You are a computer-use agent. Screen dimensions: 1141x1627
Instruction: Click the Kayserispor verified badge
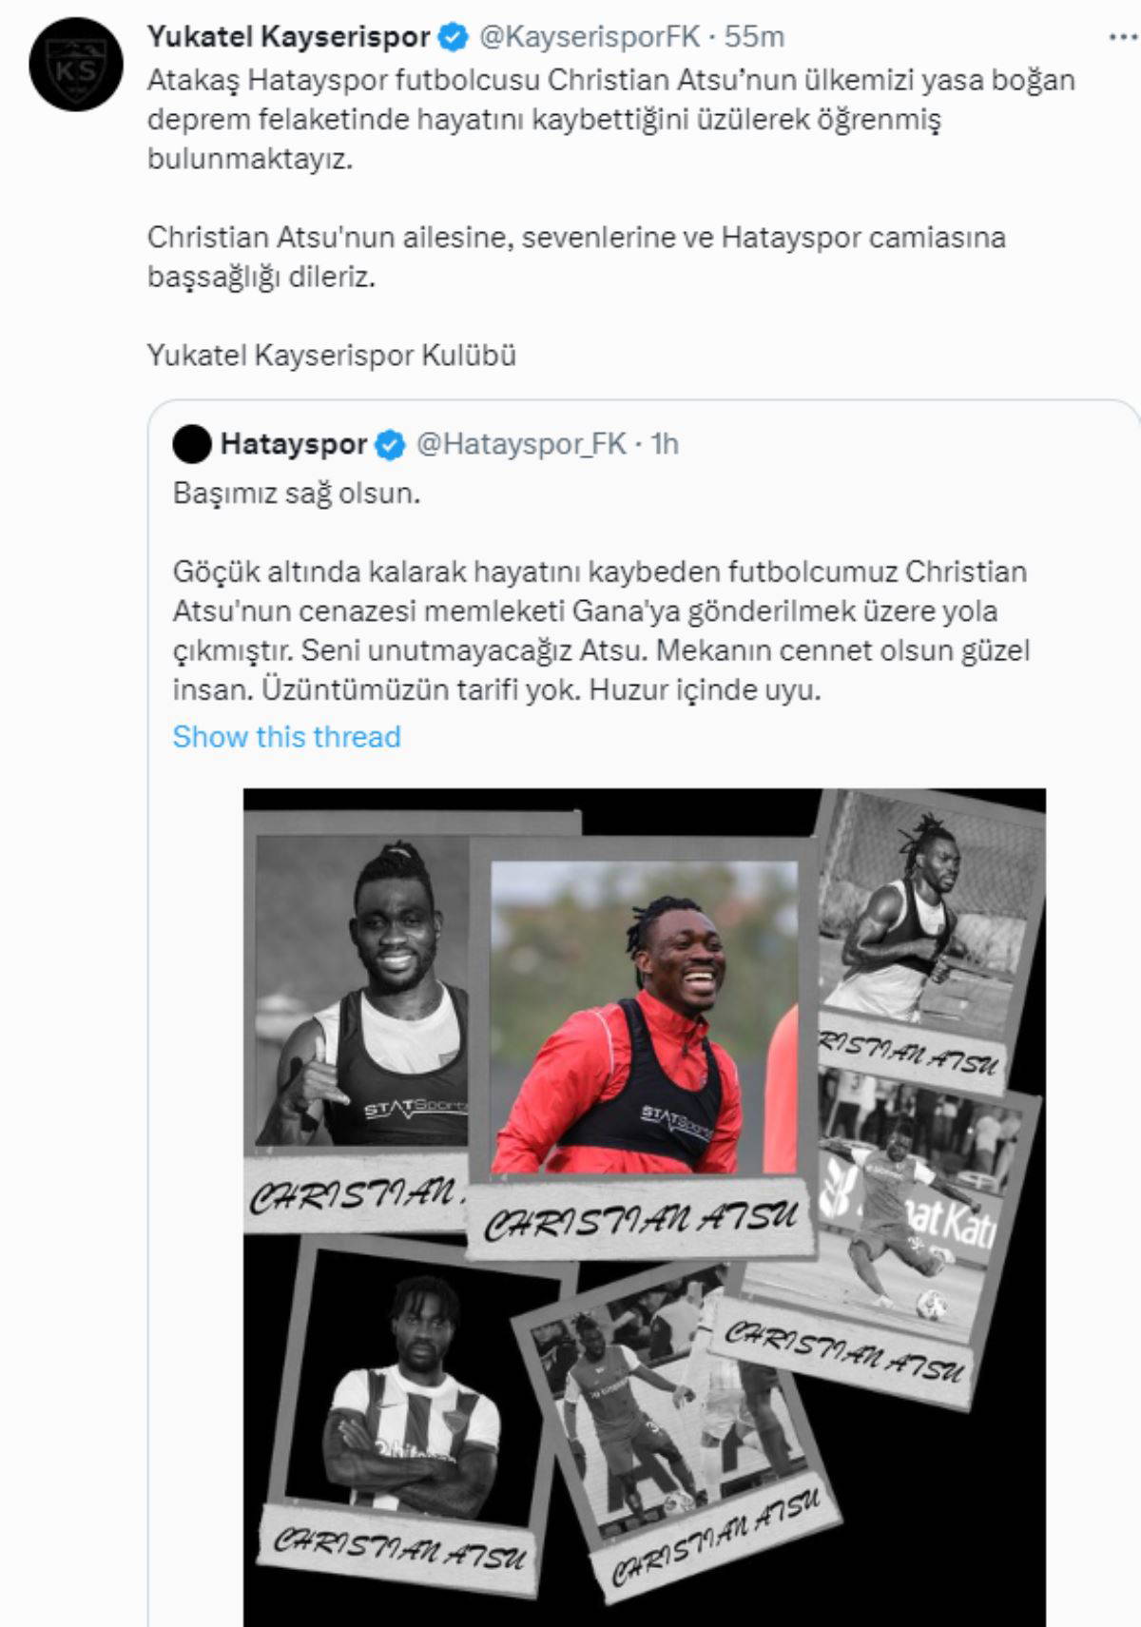coord(454,37)
